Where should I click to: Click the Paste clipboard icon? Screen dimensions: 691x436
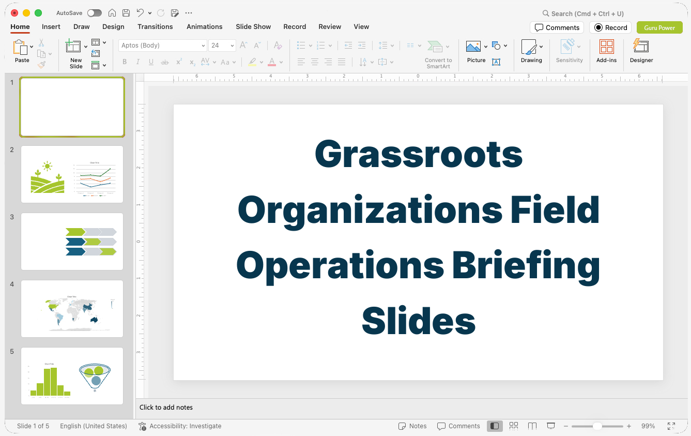pos(20,48)
